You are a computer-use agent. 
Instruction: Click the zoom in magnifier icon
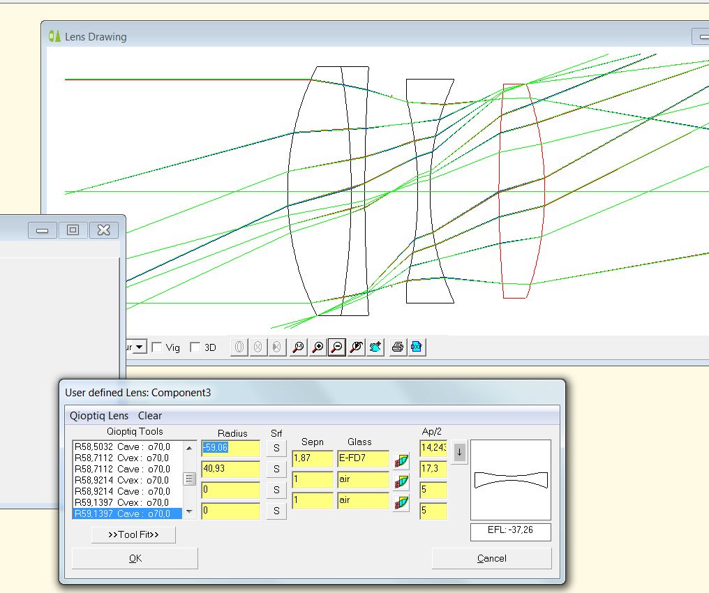click(x=318, y=347)
